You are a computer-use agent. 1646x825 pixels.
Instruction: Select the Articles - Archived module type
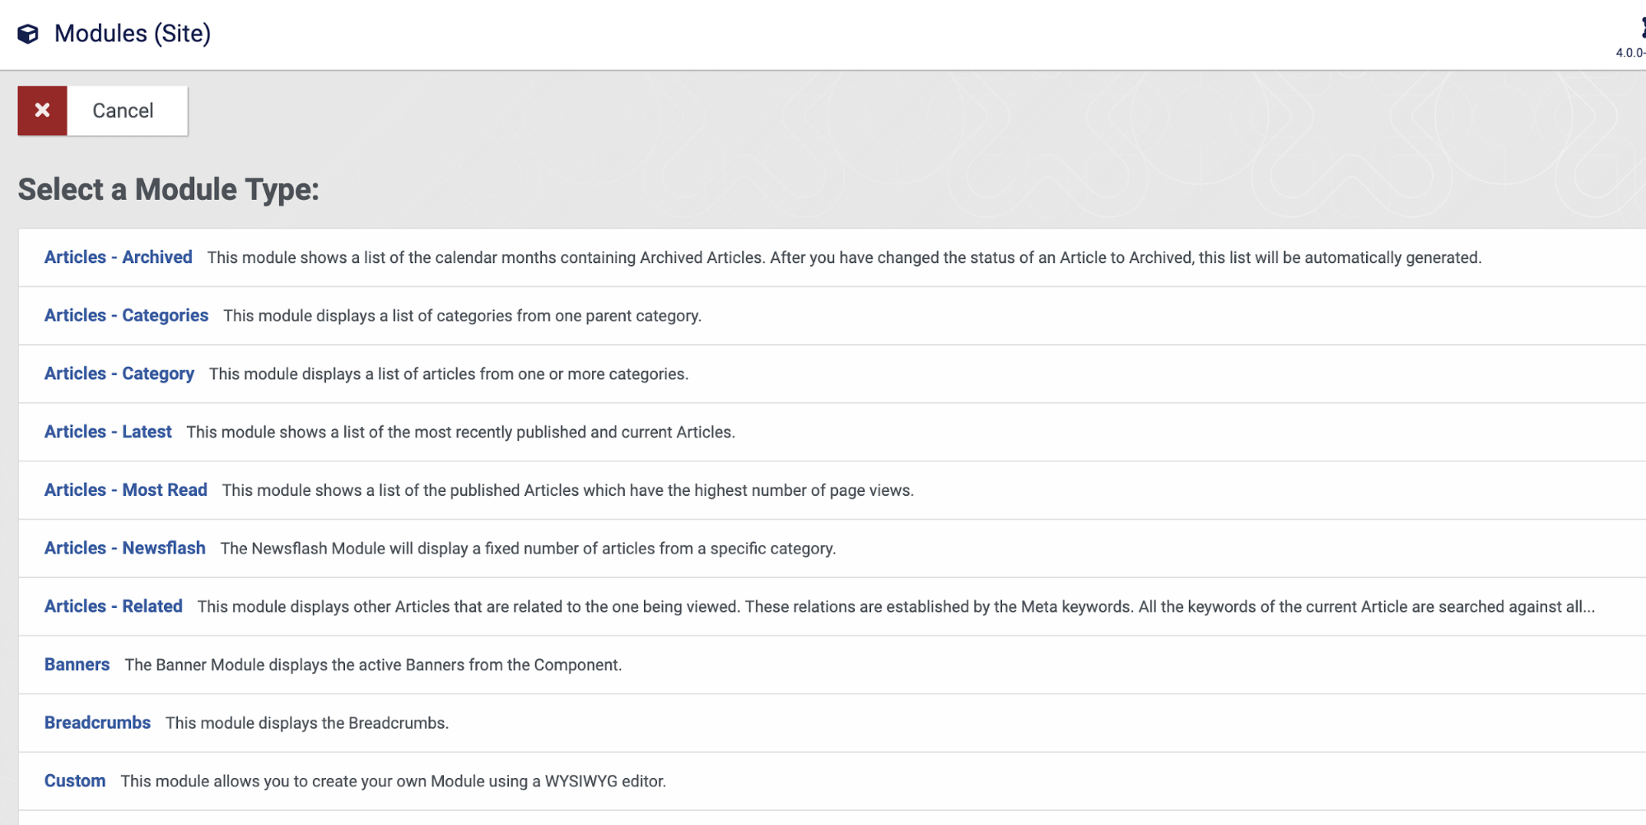tap(118, 257)
